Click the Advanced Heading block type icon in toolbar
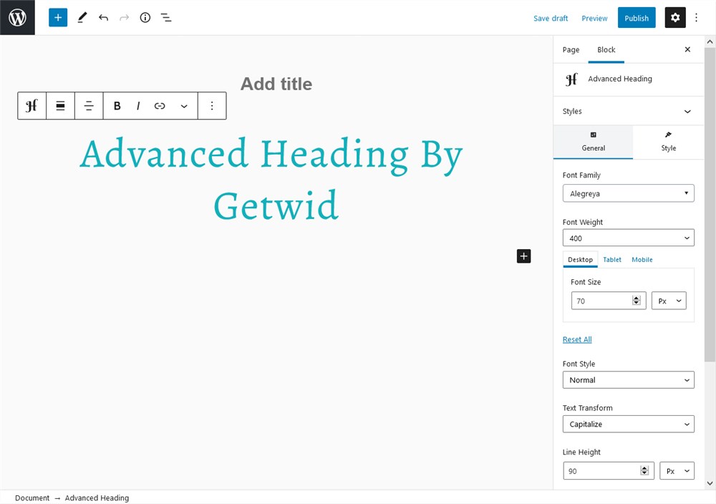 coord(32,106)
